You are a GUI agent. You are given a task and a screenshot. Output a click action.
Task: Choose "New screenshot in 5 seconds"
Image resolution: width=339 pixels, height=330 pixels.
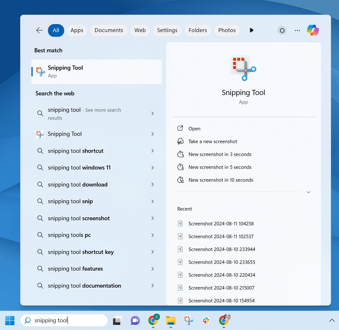pos(220,167)
